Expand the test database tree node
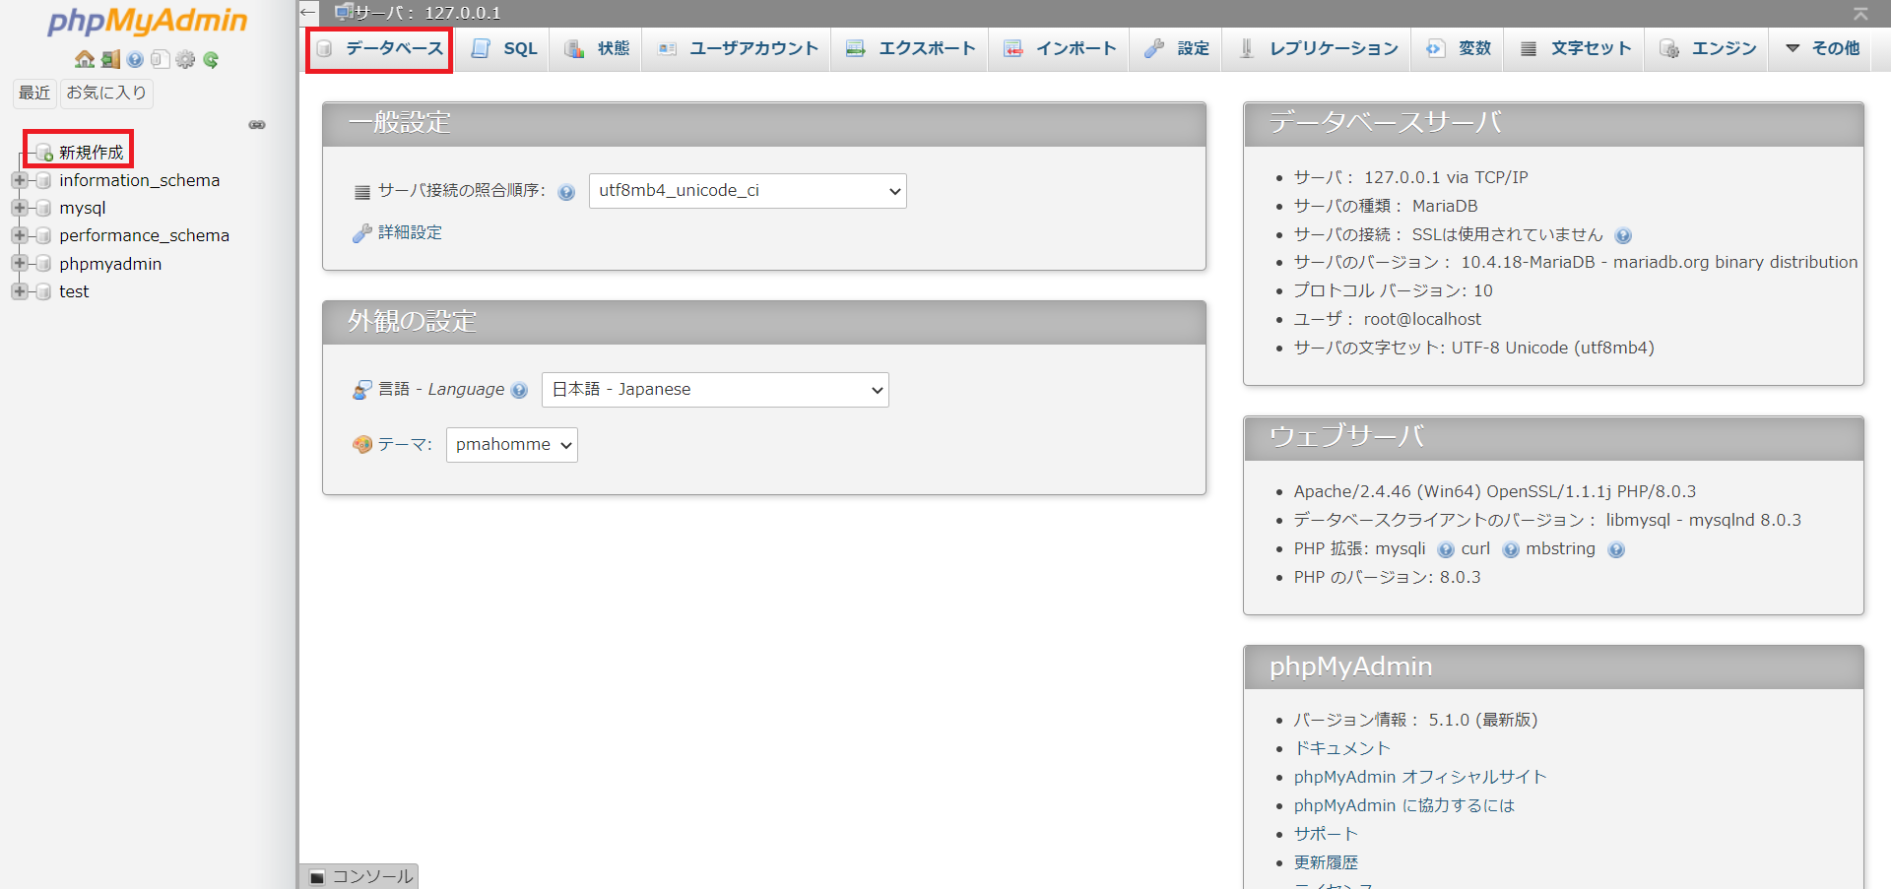Screen dimensions: 1891x889 19,291
